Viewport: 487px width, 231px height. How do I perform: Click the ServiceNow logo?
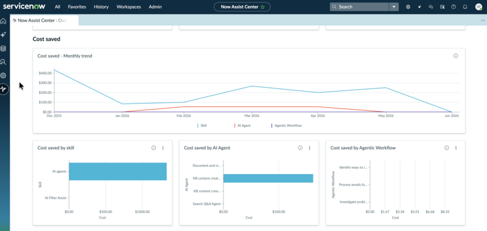tap(24, 7)
